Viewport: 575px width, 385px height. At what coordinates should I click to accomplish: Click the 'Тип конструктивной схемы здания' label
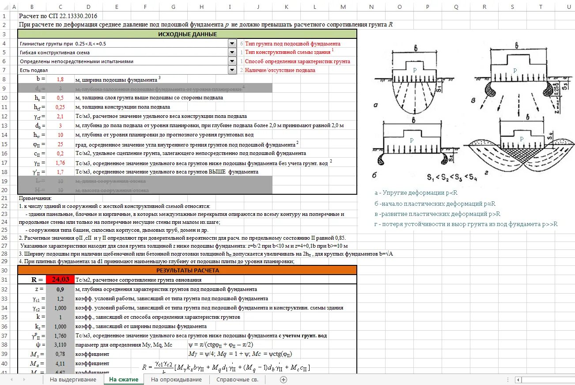coord(287,53)
